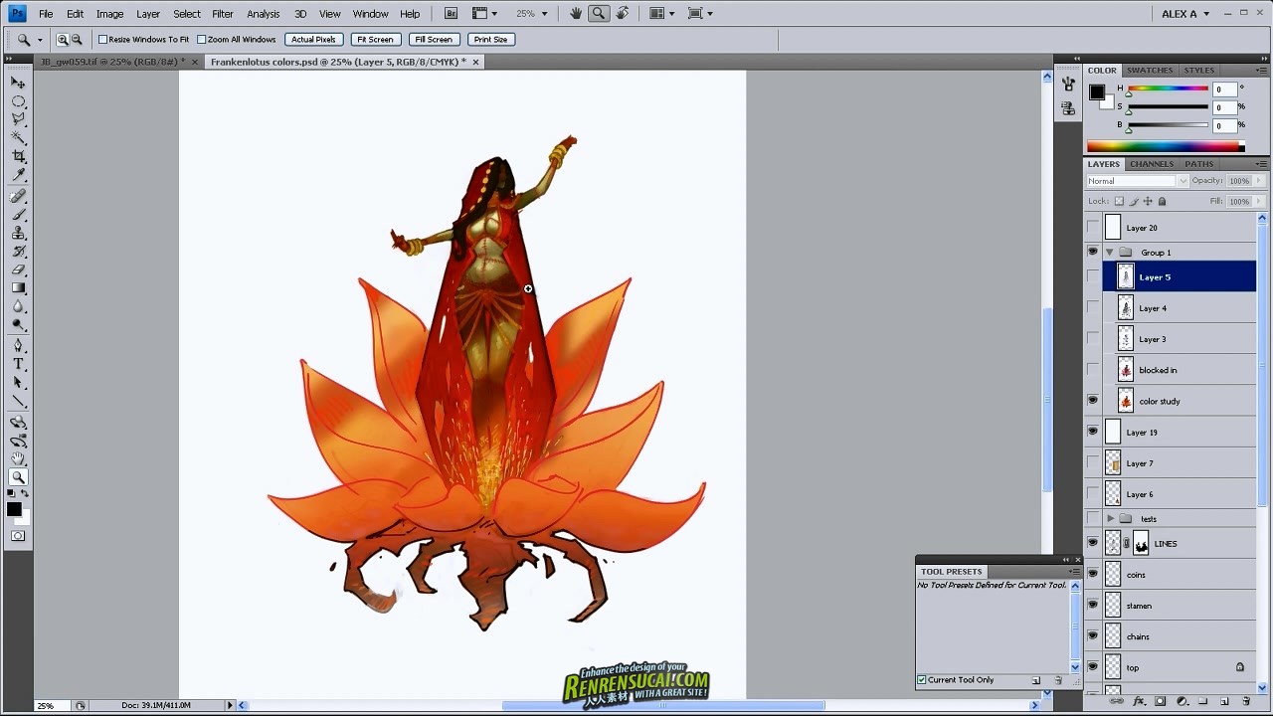Hide the color study layer

(x=1093, y=401)
